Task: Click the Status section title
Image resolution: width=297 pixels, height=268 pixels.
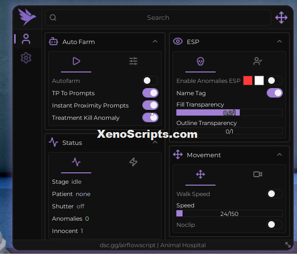Action: pyautogui.click(x=72, y=143)
